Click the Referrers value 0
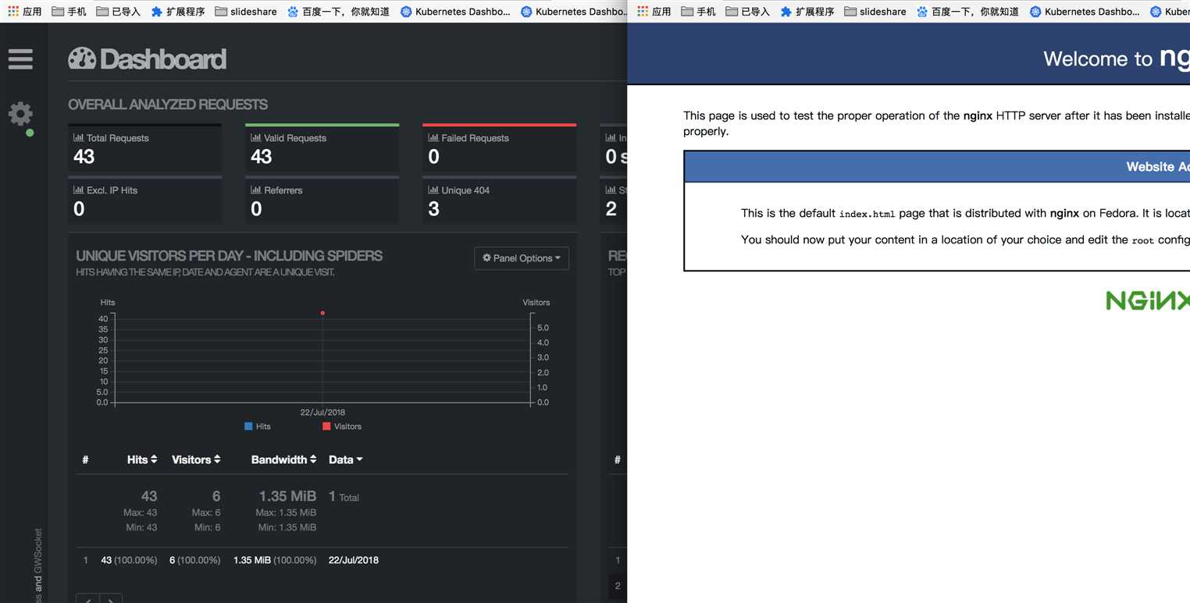The height and width of the screenshot is (603, 1190). (x=256, y=209)
